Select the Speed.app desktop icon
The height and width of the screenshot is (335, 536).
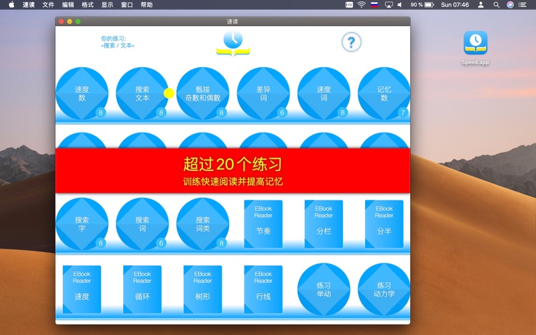(475, 48)
